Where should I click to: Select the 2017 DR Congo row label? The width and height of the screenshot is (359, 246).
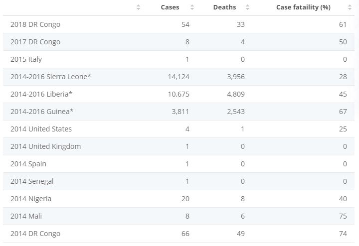point(35,42)
